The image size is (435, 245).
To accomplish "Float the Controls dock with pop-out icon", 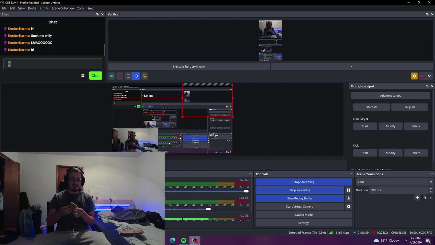I will pos(351,174).
